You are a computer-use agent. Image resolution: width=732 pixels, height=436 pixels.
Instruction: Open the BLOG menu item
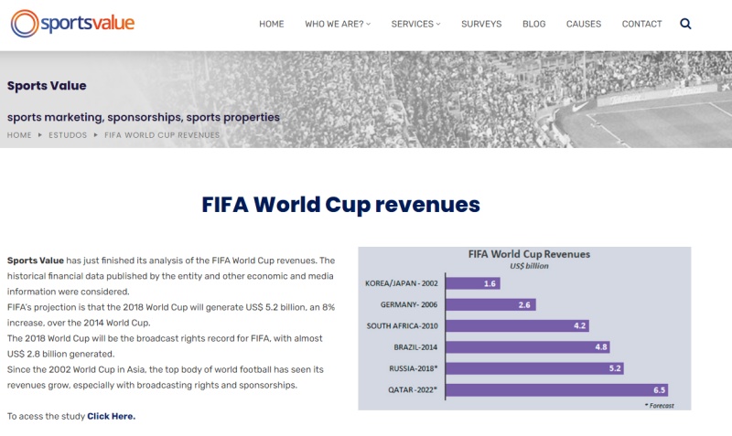pyautogui.click(x=533, y=24)
